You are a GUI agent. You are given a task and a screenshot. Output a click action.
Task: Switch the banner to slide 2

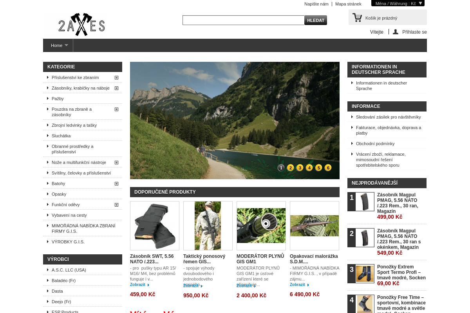[290, 168]
